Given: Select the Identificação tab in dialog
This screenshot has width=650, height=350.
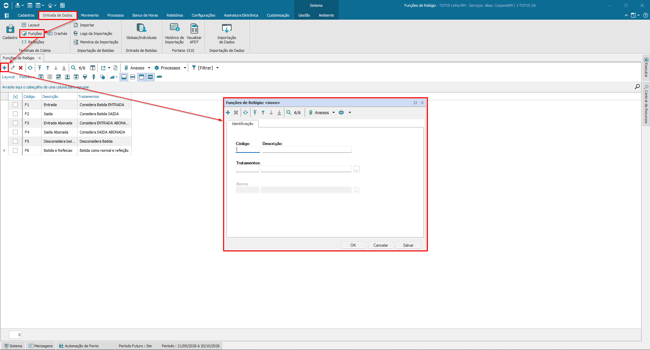Looking at the screenshot, I should tap(242, 124).
